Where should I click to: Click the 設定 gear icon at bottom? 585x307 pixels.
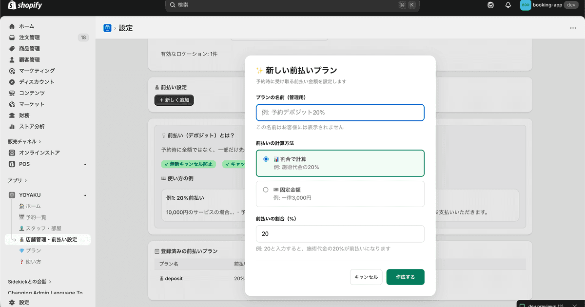[x=12, y=302]
